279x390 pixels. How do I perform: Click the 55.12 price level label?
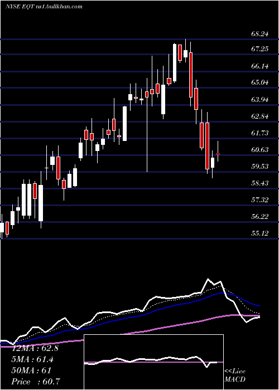pos(260,233)
